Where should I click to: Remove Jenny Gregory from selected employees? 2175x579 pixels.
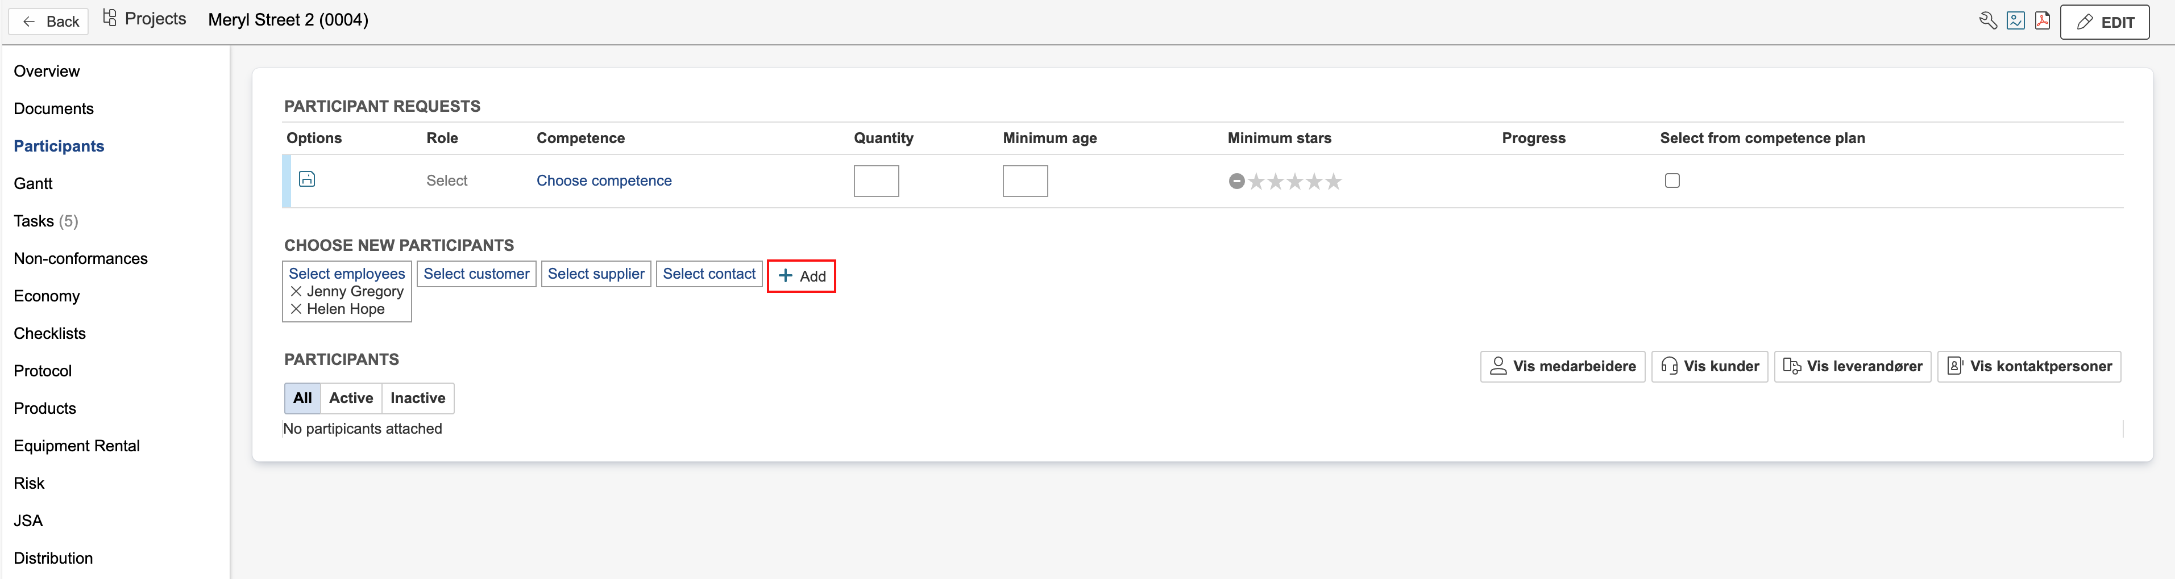tap(296, 292)
